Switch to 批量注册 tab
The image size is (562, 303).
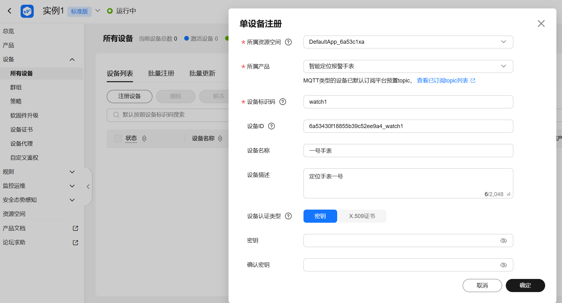coord(161,74)
